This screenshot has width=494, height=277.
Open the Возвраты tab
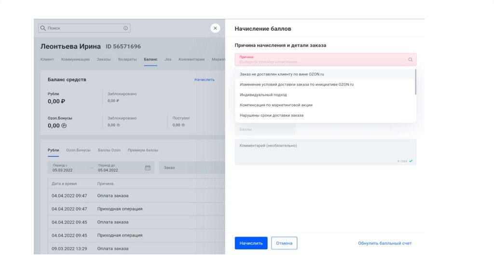[x=127, y=59]
